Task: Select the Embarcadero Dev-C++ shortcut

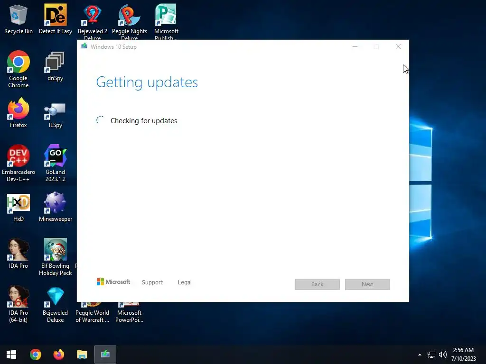Action: point(19,164)
